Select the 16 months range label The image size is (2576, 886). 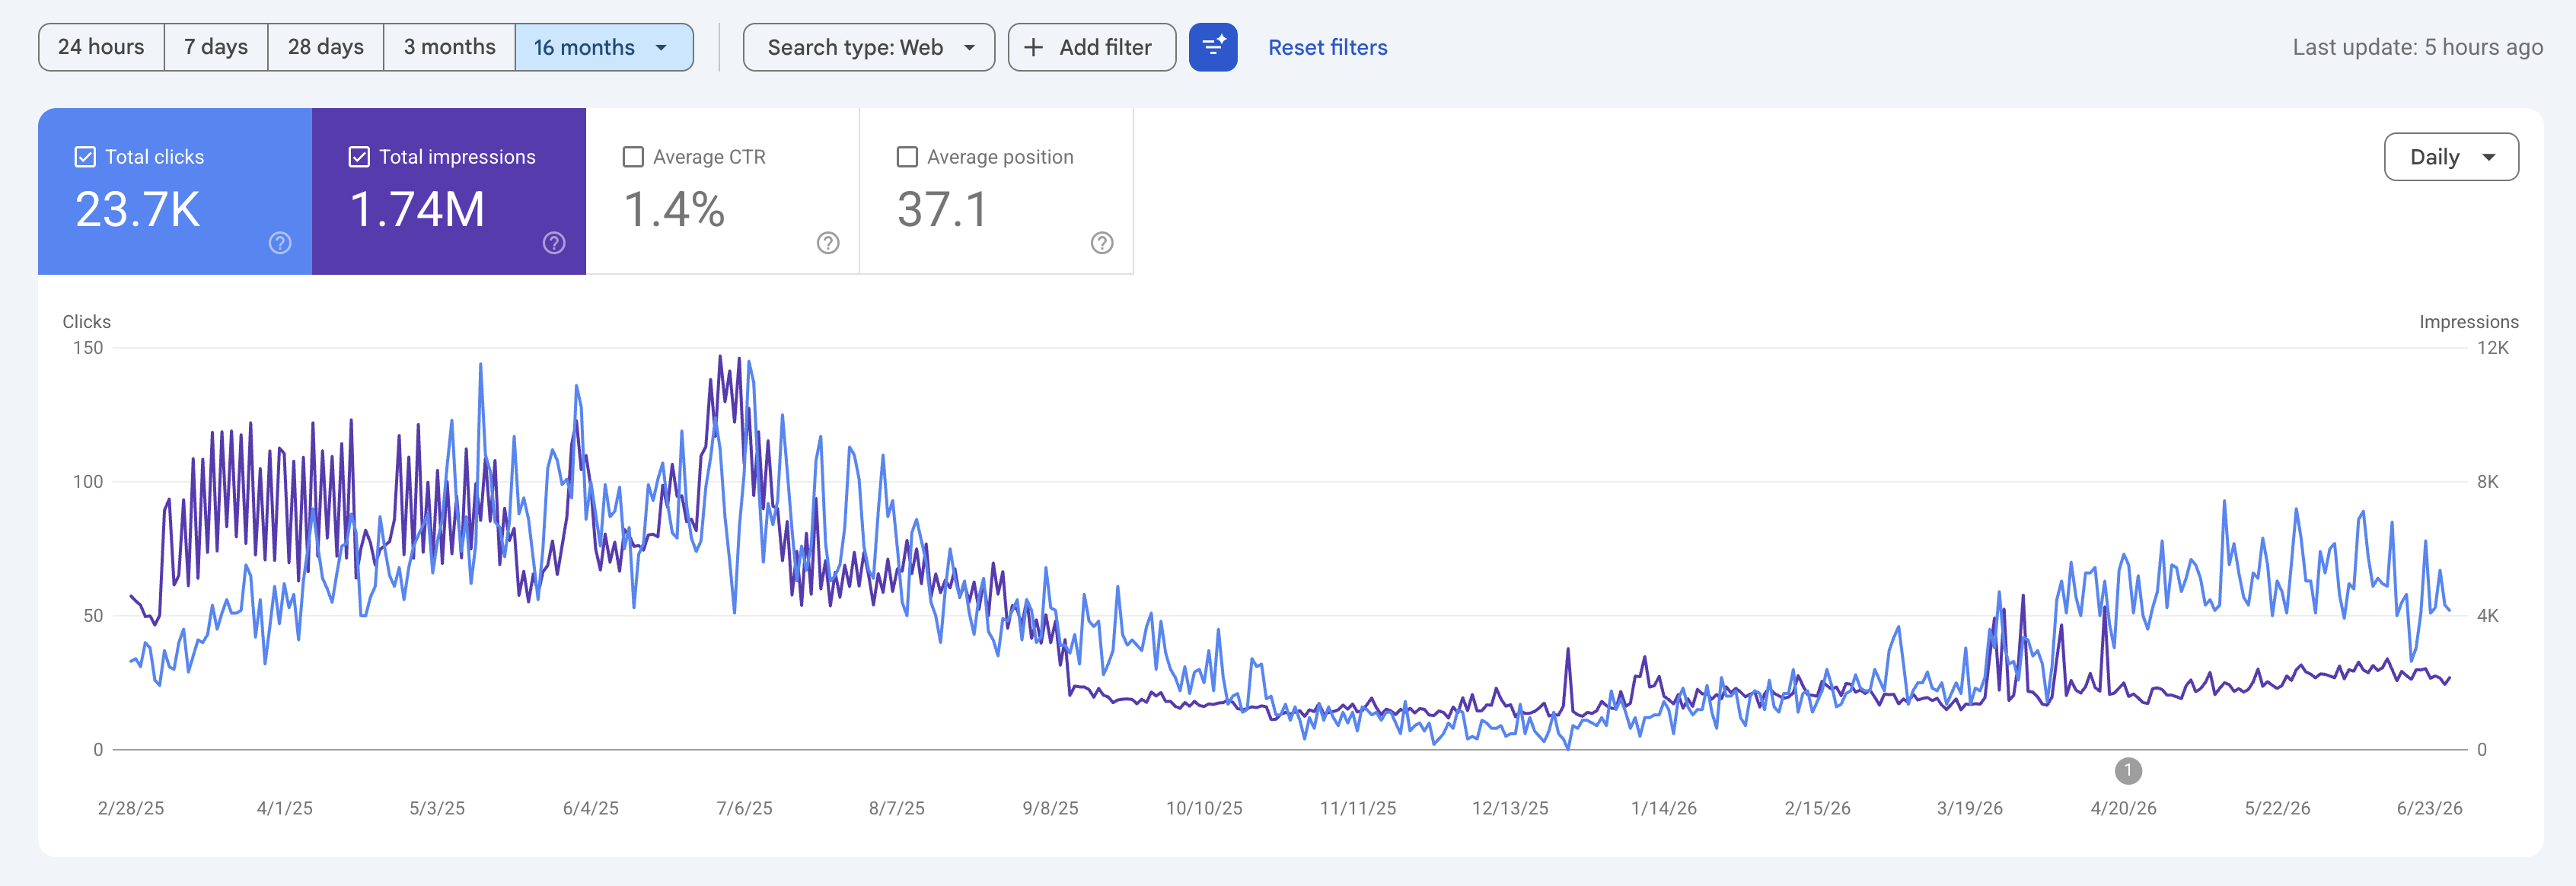point(584,47)
